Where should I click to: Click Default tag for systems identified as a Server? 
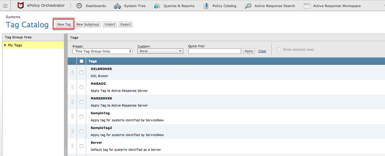[x=126, y=150]
